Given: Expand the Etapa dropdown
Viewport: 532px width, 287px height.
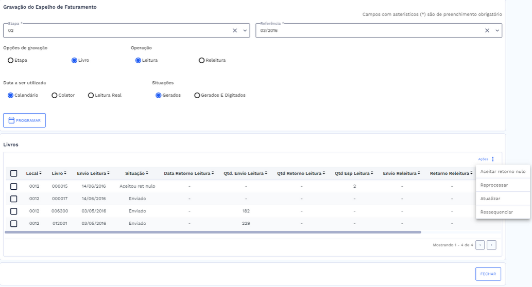Looking at the screenshot, I should [x=245, y=30].
